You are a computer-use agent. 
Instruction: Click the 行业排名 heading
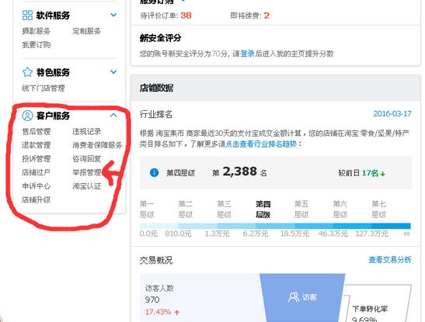tap(156, 114)
